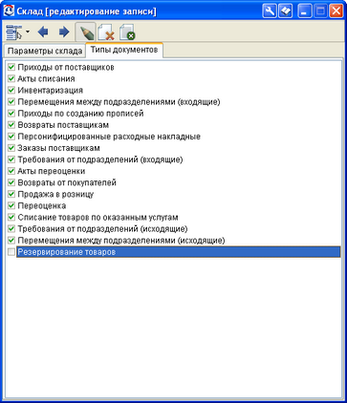Switch to Параметры склада tab
The image size is (347, 403).
(x=45, y=52)
